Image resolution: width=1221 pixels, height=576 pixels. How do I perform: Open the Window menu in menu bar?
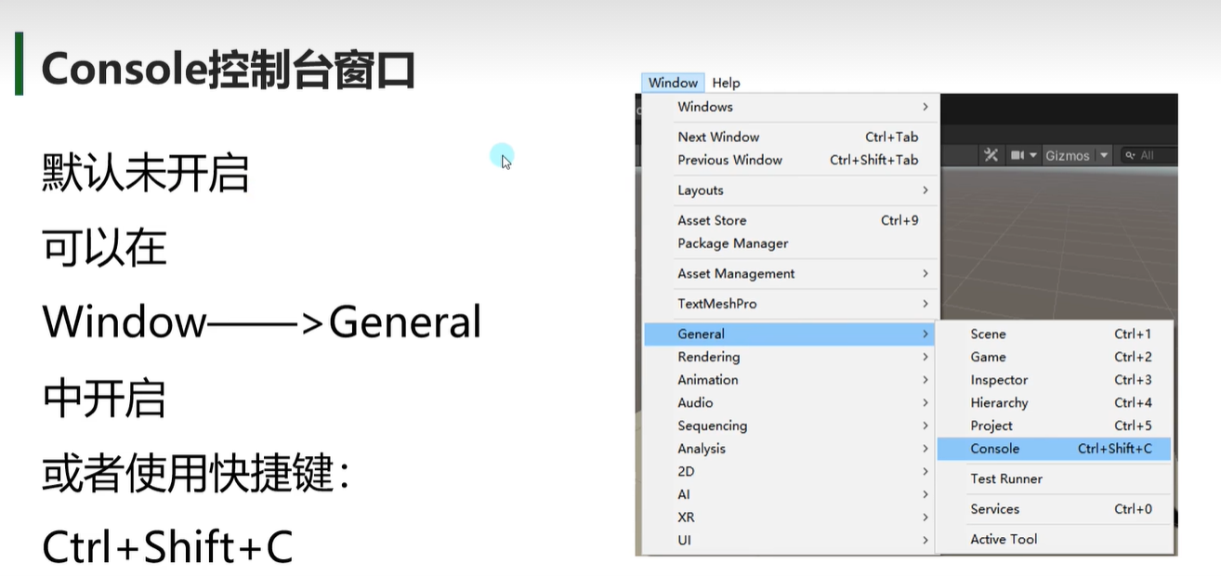(673, 83)
